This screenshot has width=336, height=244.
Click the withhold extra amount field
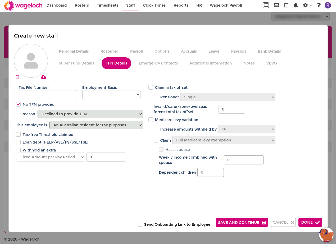106,157
